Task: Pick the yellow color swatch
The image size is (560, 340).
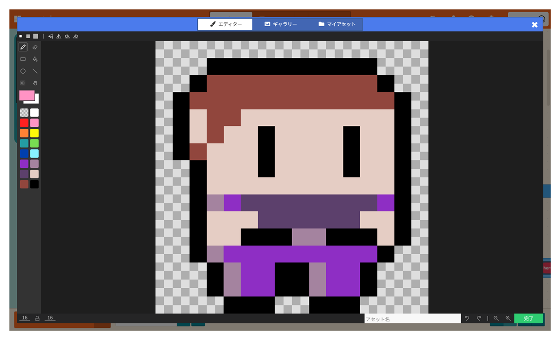Action: coord(35,133)
